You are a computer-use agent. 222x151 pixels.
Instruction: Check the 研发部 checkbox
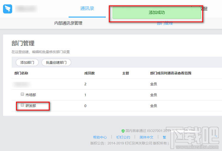(22, 105)
